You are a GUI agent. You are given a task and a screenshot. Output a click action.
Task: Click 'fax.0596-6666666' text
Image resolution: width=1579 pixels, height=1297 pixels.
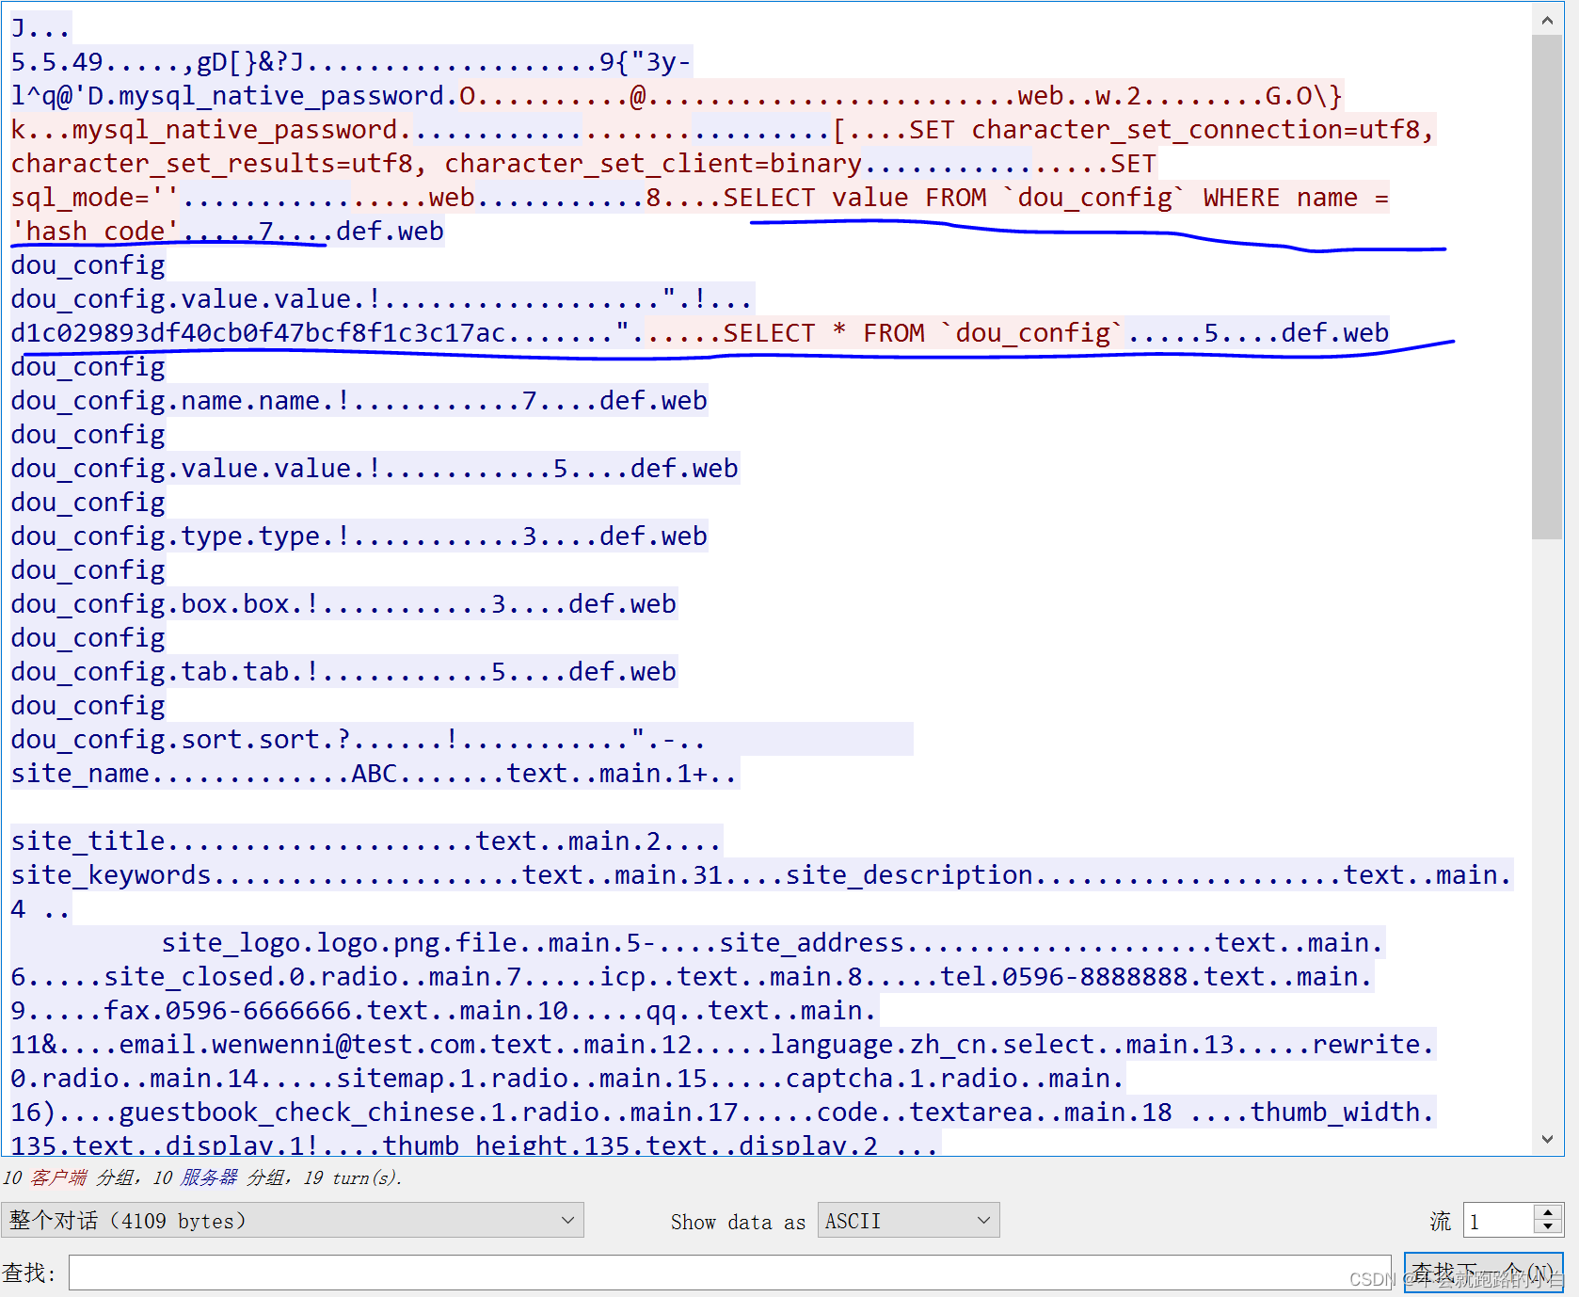[227, 1011]
